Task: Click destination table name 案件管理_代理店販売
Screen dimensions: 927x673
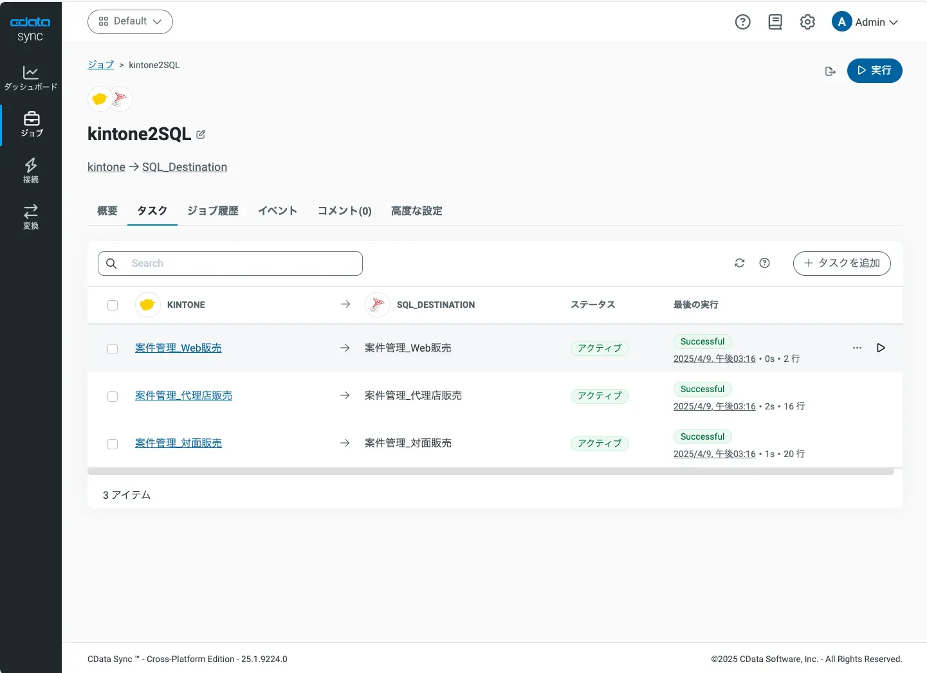Action: (x=413, y=395)
